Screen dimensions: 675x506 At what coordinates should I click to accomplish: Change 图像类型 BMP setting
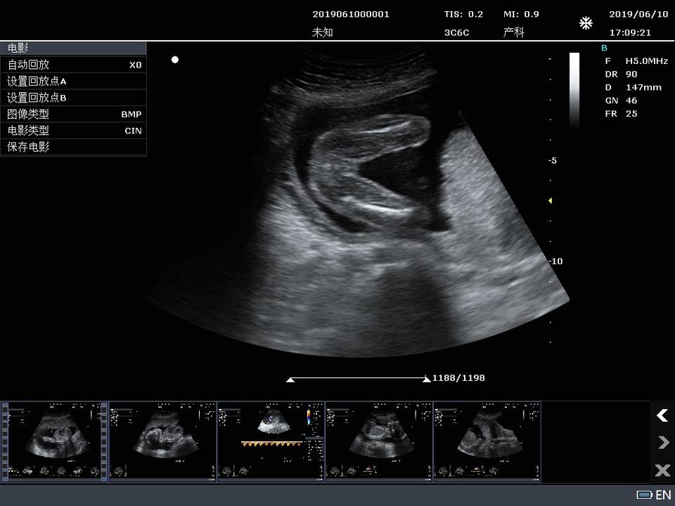pyautogui.click(x=73, y=114)
